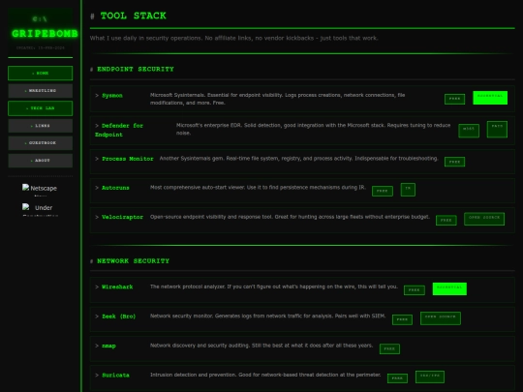Click the Velociraptor tool name
The width and height of the screenshot is (523, 392).
tap(122, 217)
